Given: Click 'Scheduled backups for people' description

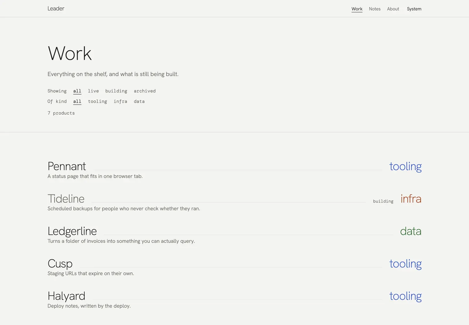Looking at the screenshot, I should (x=124, y=209).
